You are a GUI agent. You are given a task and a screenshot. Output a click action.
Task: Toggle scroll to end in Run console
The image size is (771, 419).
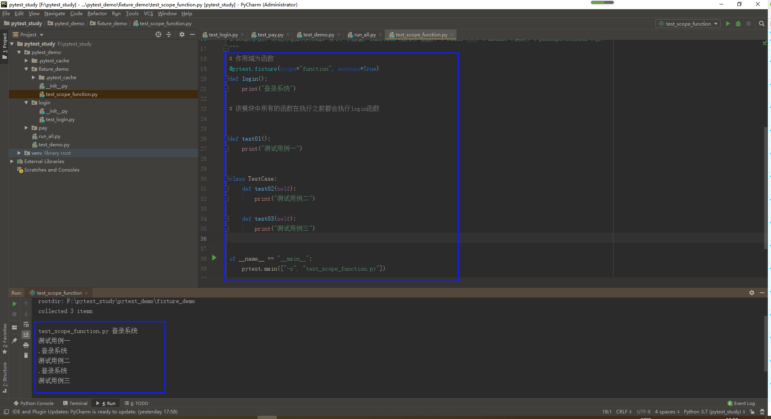pyautogui.click(x=26, y=335)
